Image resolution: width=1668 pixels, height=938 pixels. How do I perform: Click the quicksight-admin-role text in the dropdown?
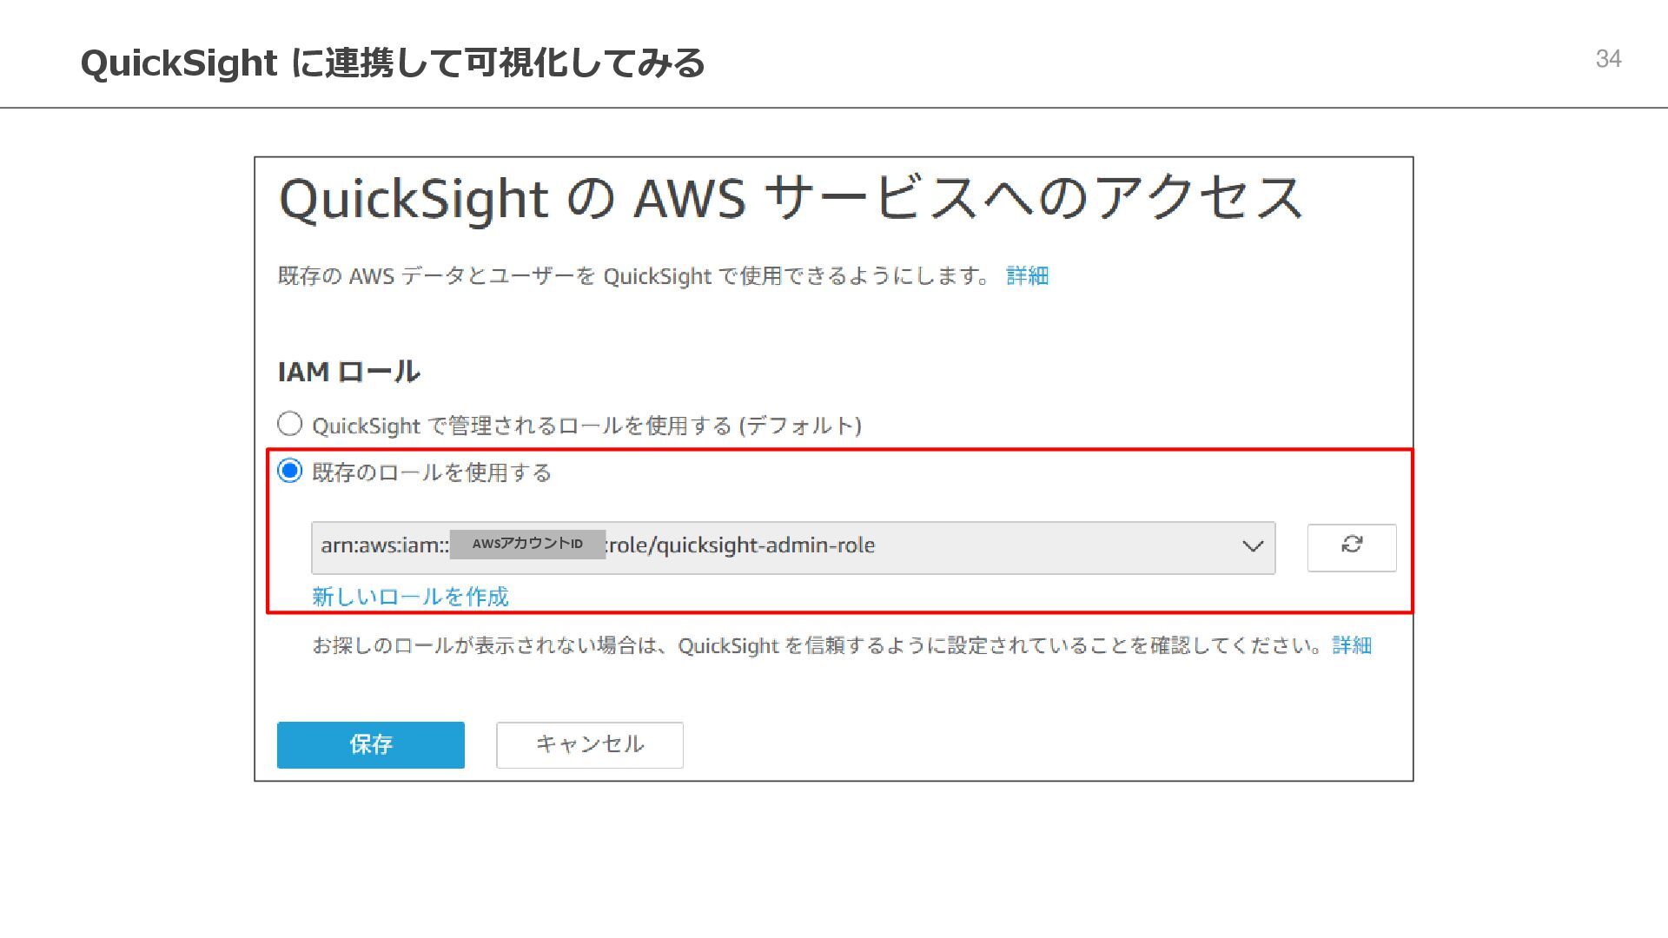[740, 545]
